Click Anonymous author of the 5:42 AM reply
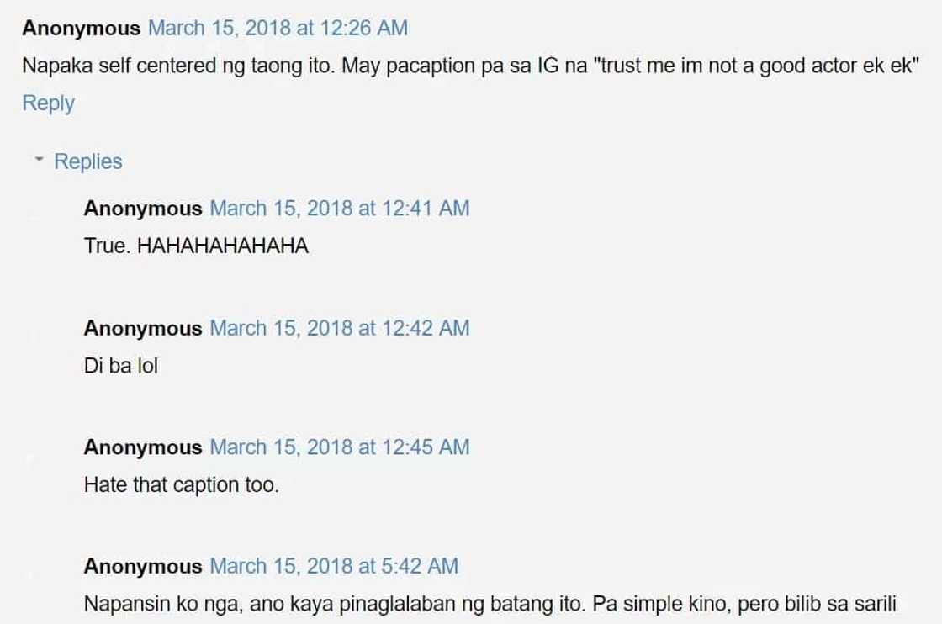Screen dimensions: 942x624 pos(143,567)
